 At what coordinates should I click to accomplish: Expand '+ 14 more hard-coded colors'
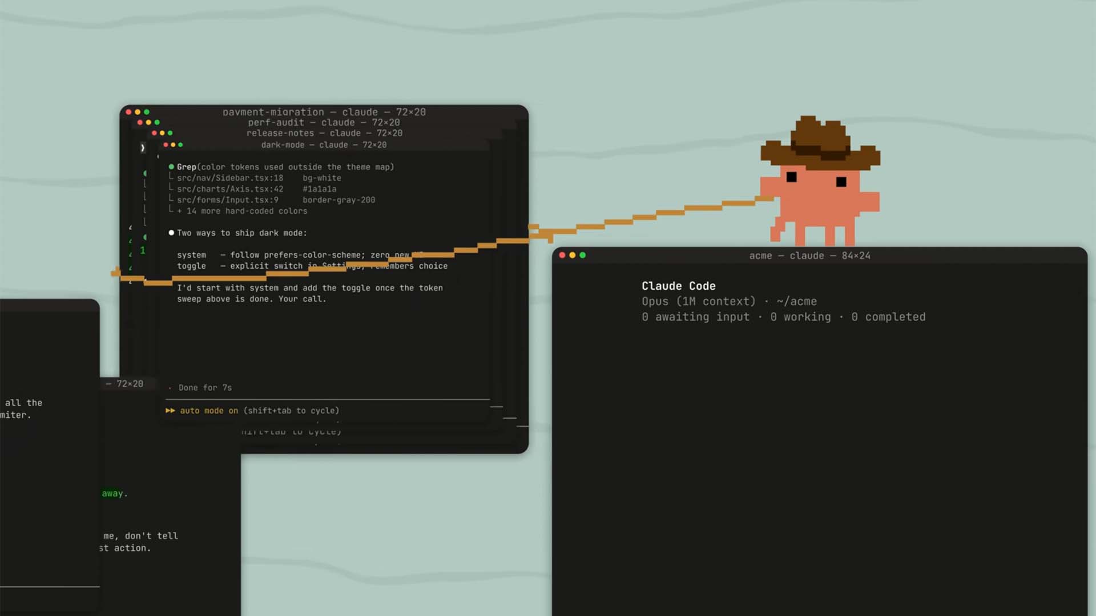pyautogui.click(x=242, y=211)
